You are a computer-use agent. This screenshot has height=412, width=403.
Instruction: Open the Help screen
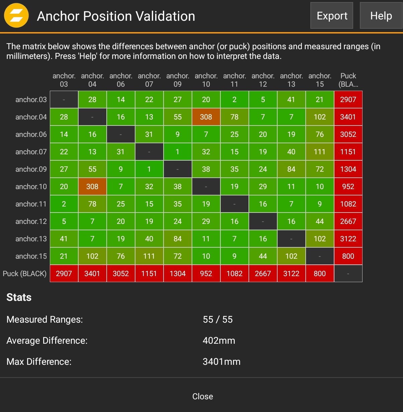click(381, 15)
